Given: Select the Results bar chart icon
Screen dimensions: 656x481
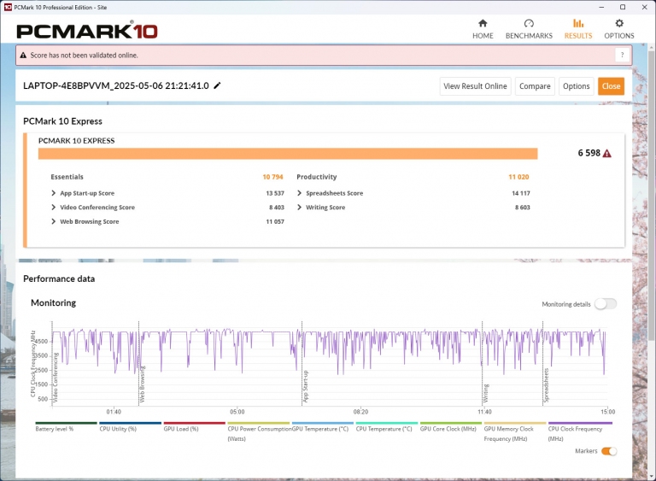Looking at the screenshot, I should [x=578, y=23].
